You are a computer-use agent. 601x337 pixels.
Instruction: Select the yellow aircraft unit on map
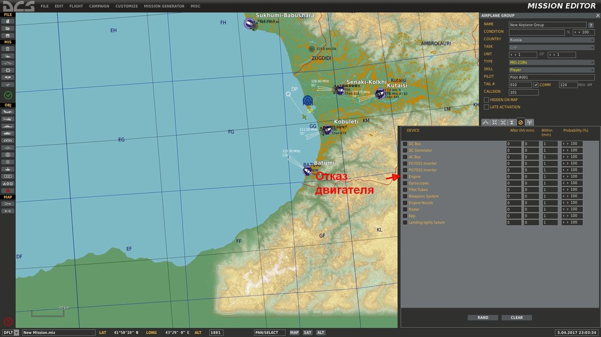(304, 116)
